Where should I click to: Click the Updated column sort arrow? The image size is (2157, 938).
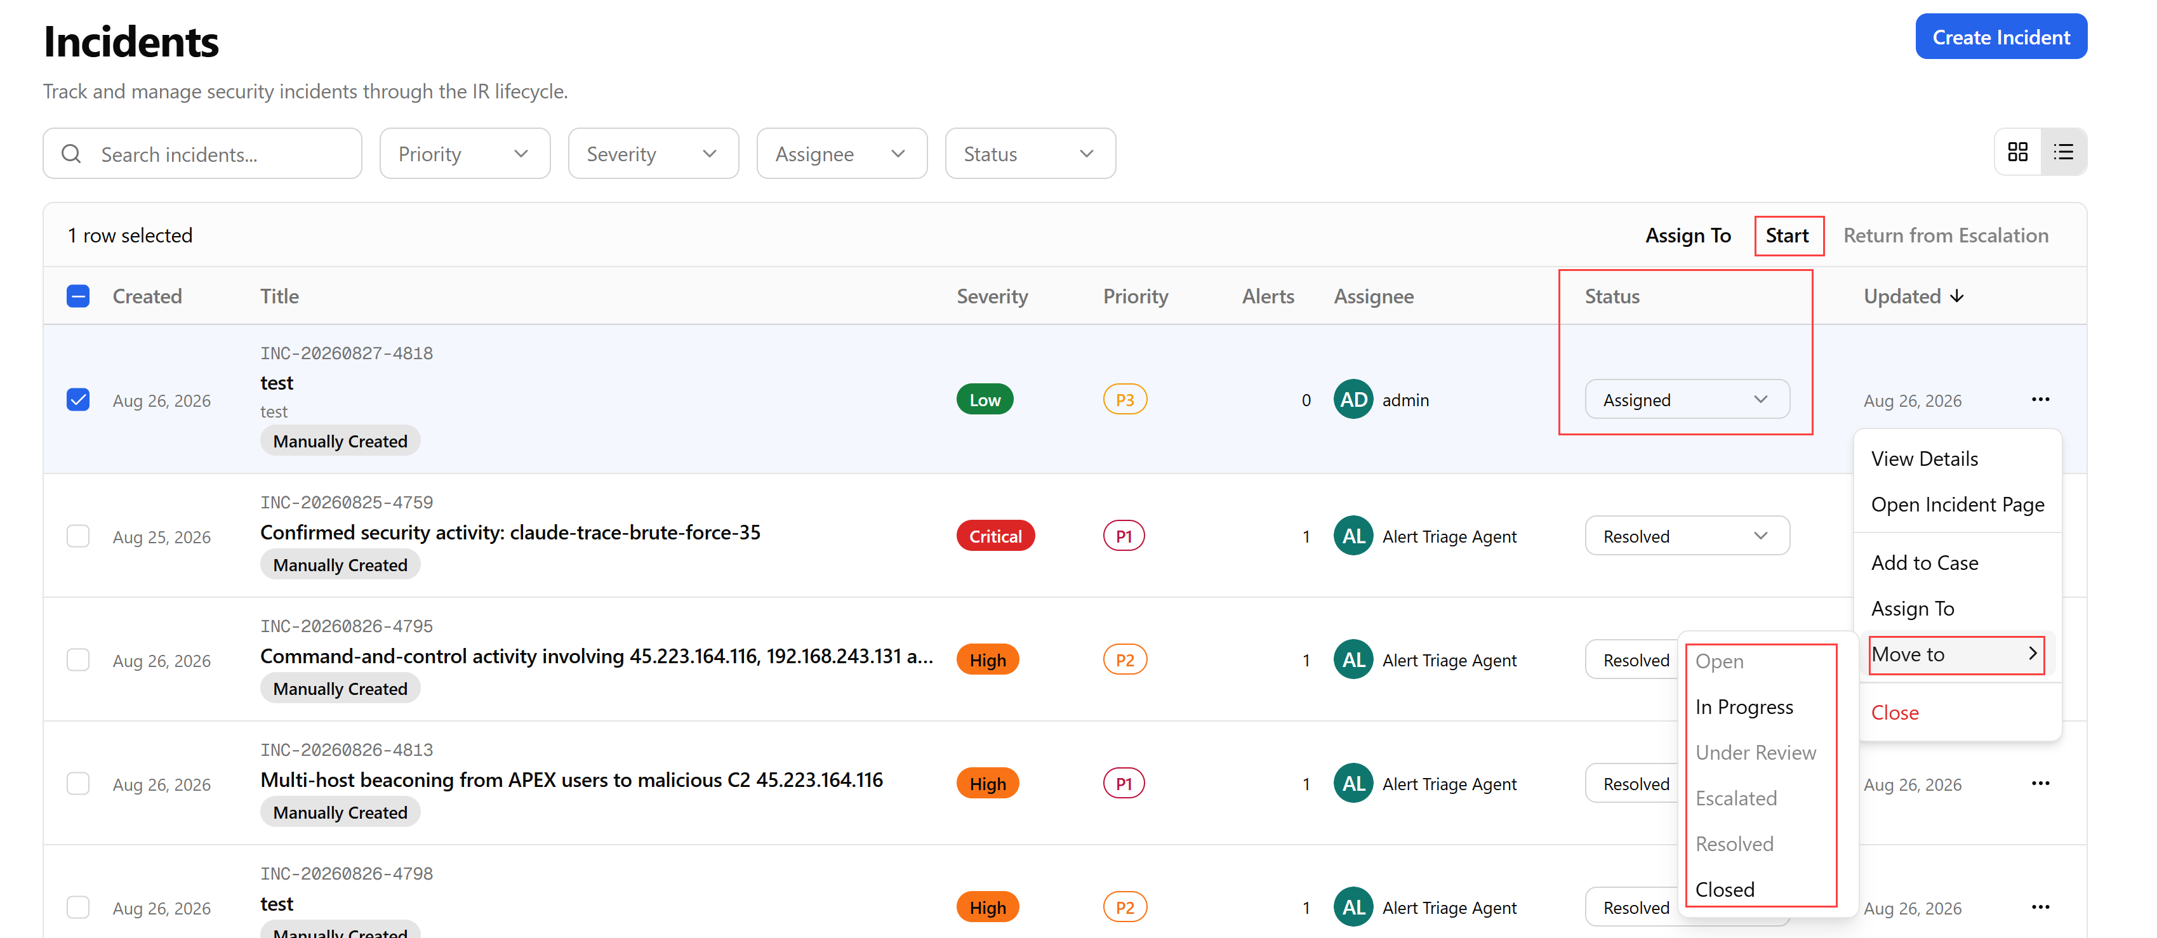pyautogui.click(x=1957, y=296)
